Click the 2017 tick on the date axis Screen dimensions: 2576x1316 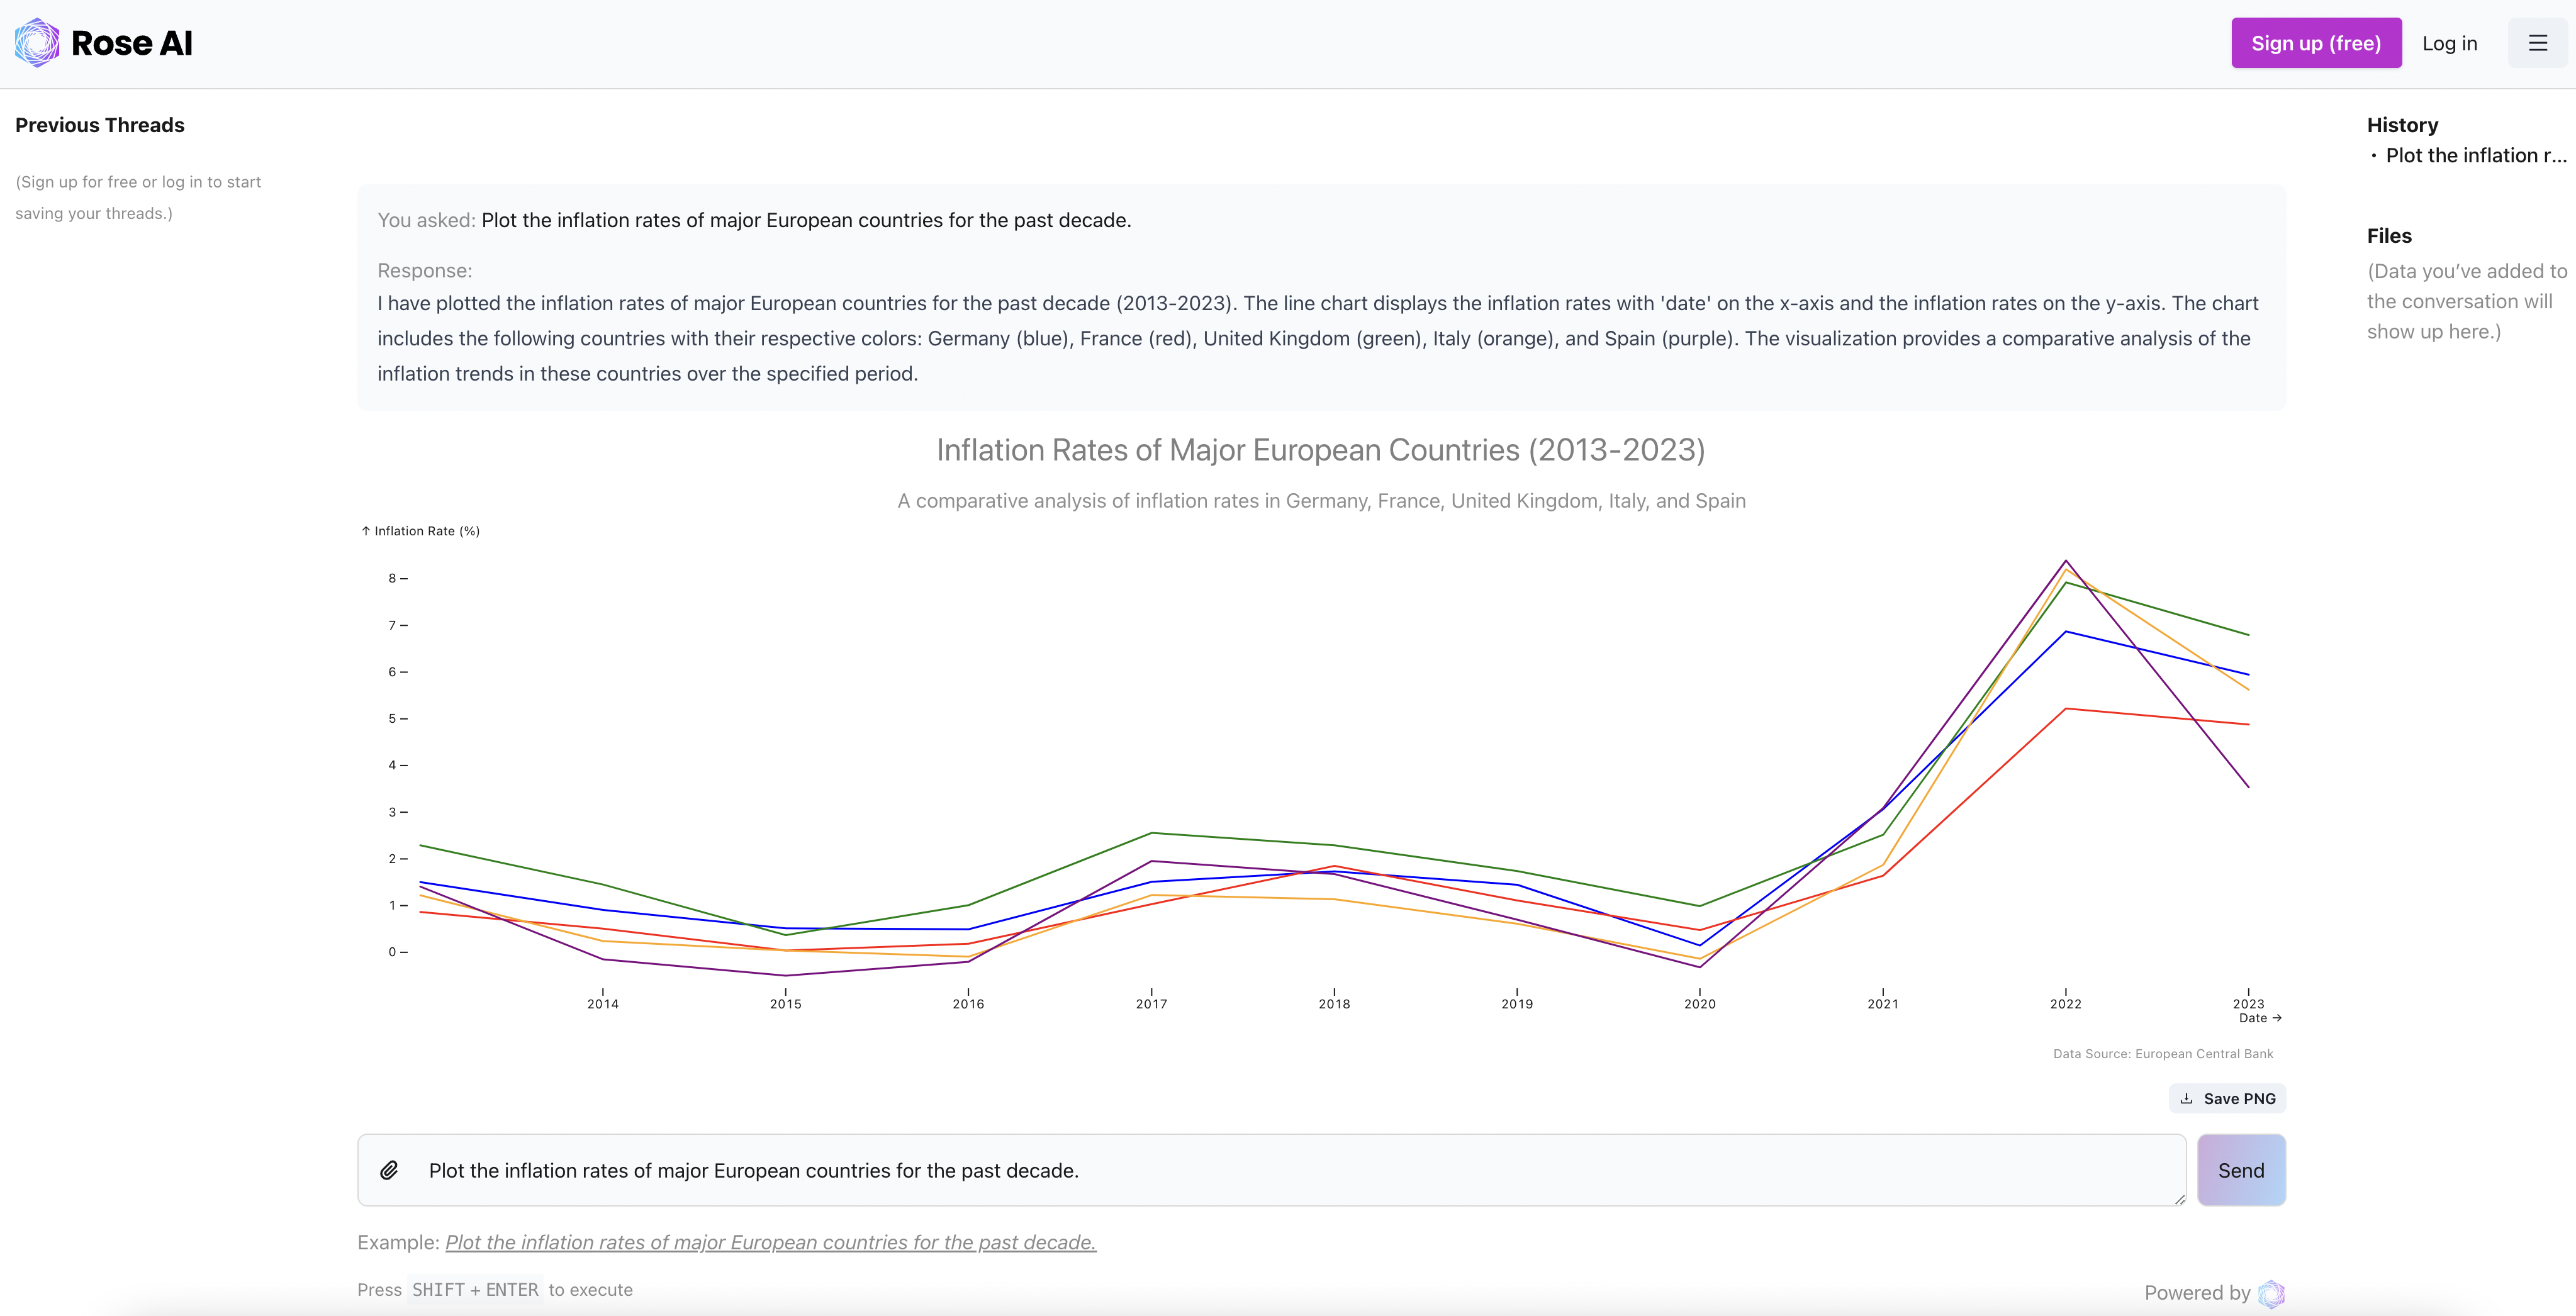pos(1151,1003)
